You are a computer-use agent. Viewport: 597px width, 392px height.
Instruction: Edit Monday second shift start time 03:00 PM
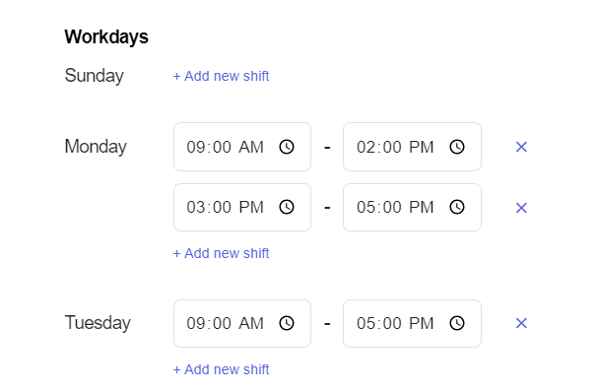[x=242, y=208]
